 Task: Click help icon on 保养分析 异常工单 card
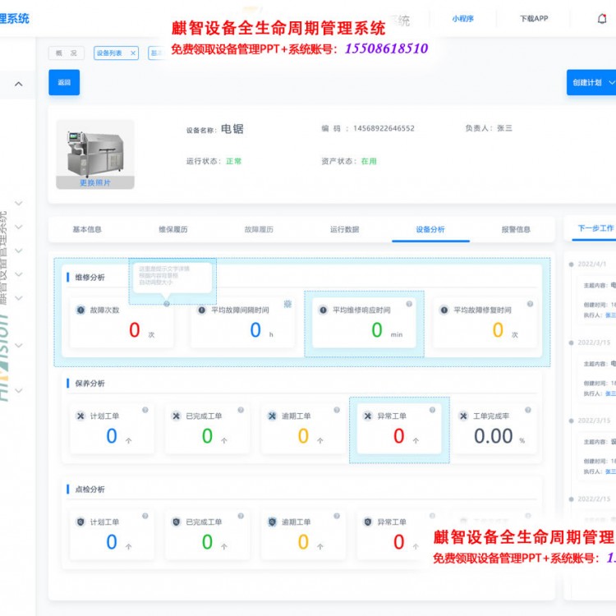pyautogui.click(x=432, y=410)
